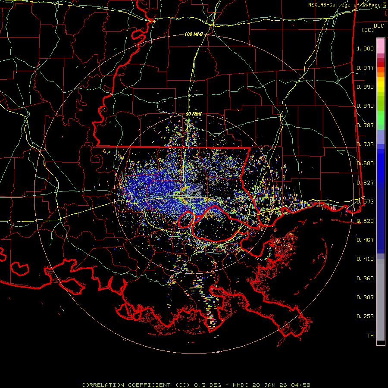Pick the yellow segment of the color bar
Image resolution: width=388 pixels, height=388 pixels.
click(381, 84)
